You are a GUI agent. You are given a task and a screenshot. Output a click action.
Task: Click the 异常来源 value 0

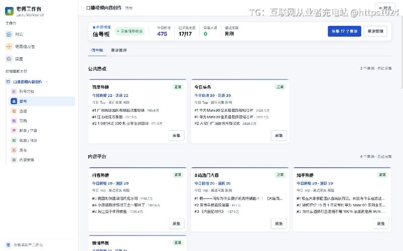[206, 34]
